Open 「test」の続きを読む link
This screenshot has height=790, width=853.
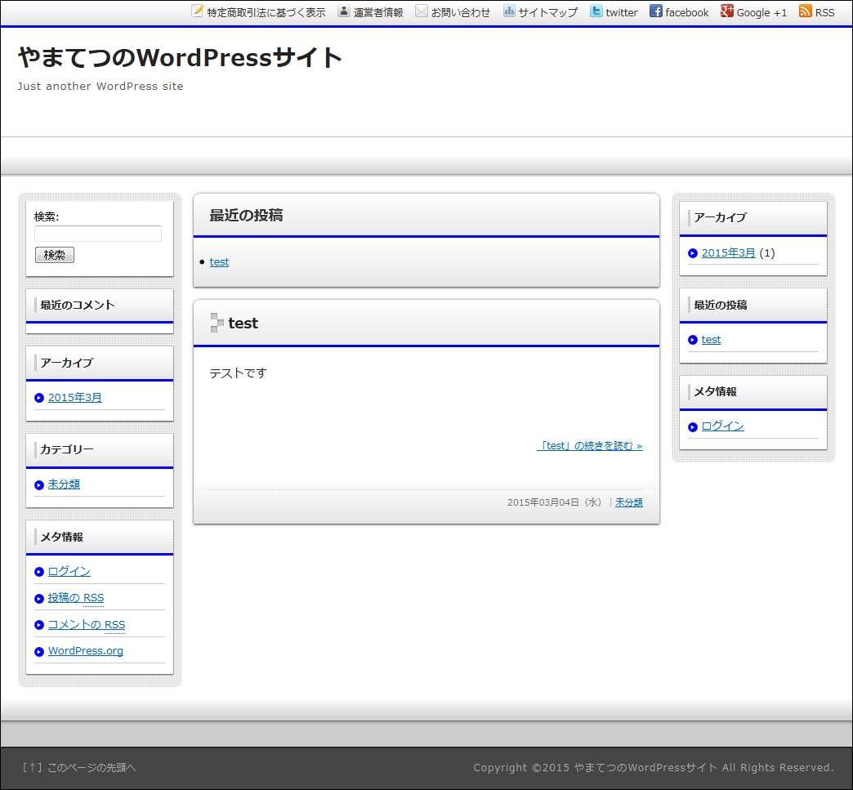(590, 445)
